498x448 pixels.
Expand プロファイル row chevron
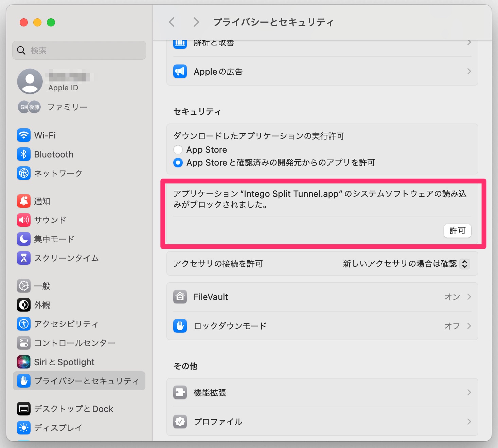point(469,422)
